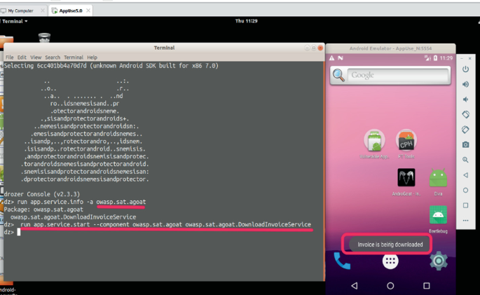Click the volume up icon in emulator sidebar

pos(466,83)
